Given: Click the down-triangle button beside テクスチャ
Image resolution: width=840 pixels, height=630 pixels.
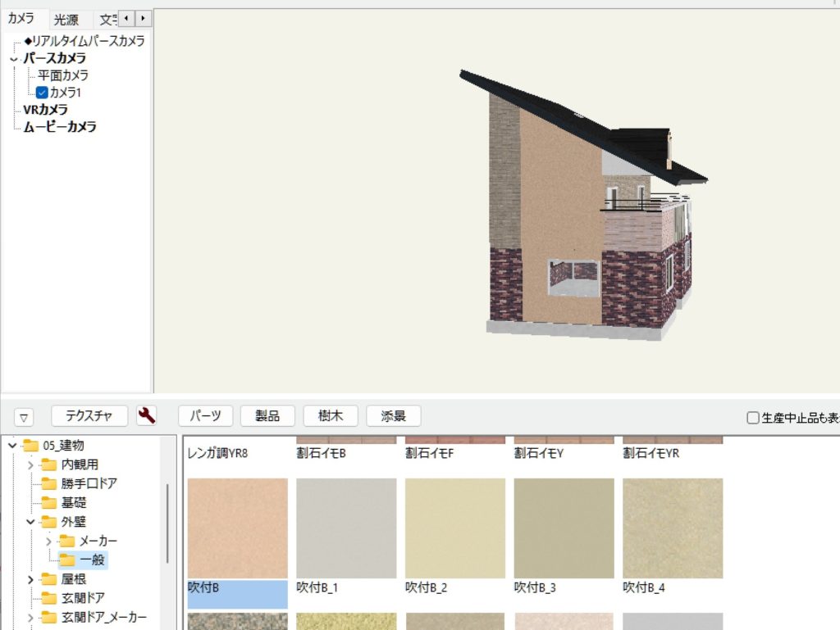Looking at the screenshot, I should click(x=24, y=417).
